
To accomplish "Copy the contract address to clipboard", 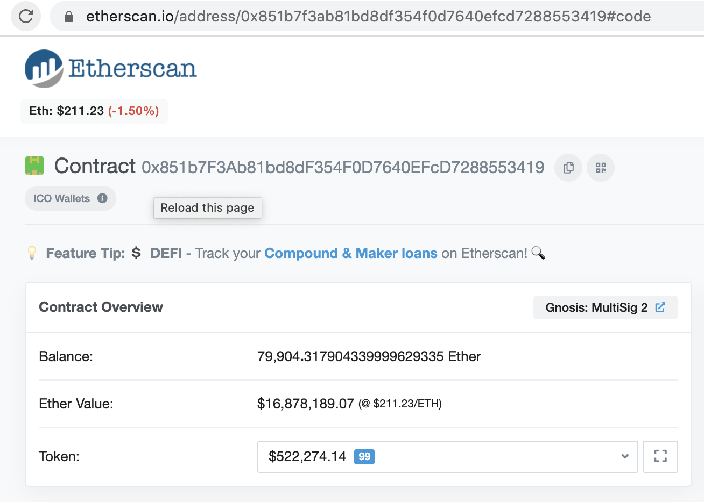I will (568, 168).
